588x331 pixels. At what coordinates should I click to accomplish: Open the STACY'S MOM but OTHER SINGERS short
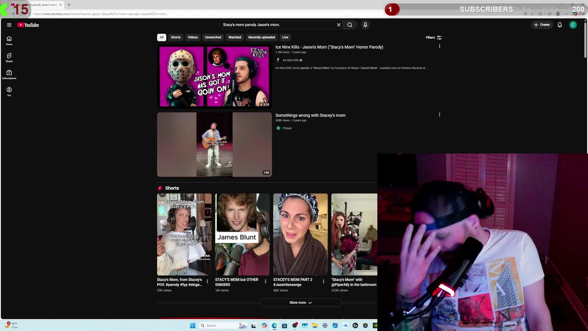point(242,234)
